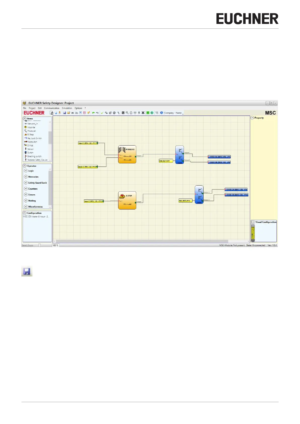The image size is (300, 424).
Task: Expand the Logic operator group
Action: [x=26, y=171]
